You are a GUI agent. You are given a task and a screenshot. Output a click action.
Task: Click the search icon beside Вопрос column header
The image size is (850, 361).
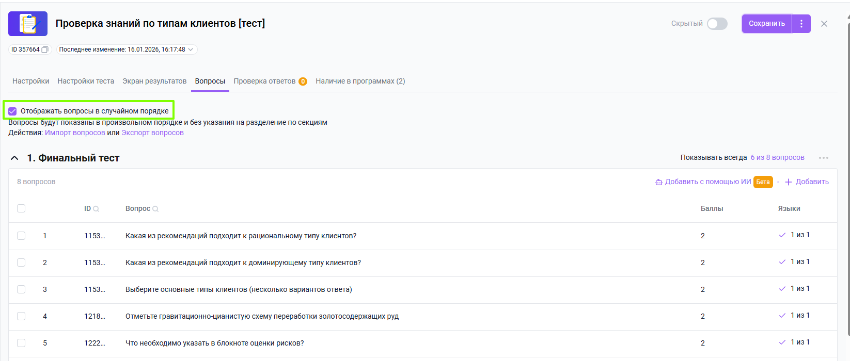[155, 209]
